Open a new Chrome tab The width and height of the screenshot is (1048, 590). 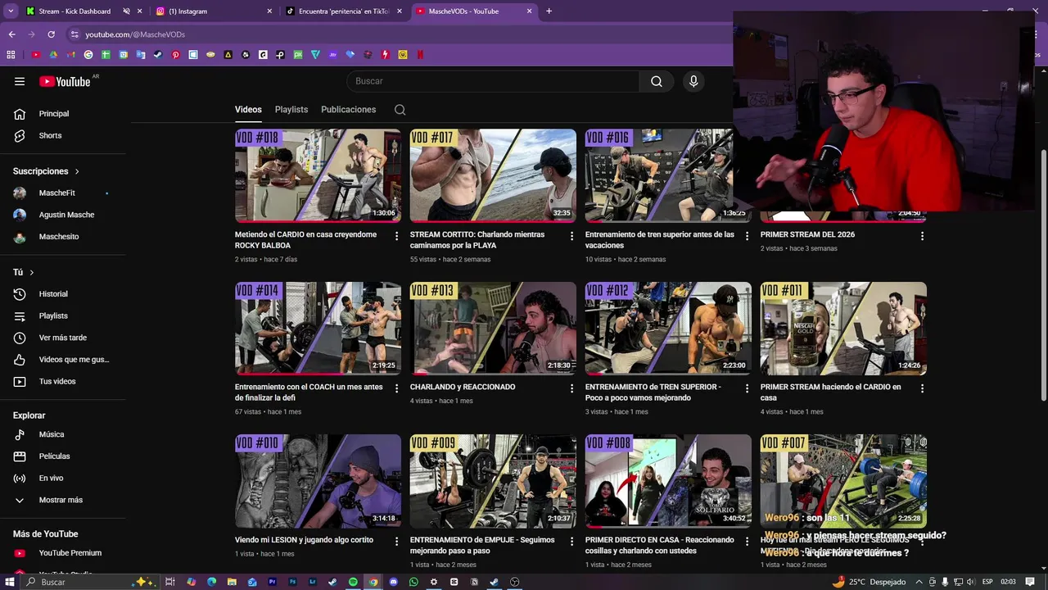549,11
